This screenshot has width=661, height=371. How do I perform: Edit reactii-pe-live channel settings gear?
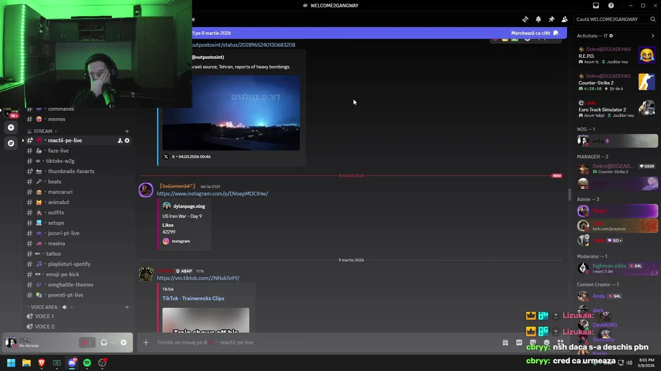tap(127, 140)
